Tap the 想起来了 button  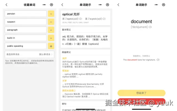click(x=141, y=93)
